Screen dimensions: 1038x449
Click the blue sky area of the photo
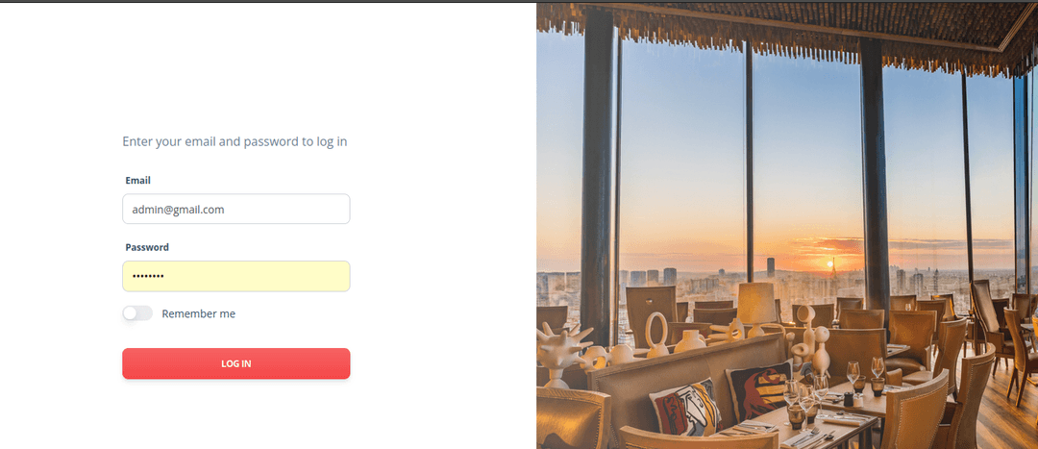pyautogui.click(x=681, y=133)
